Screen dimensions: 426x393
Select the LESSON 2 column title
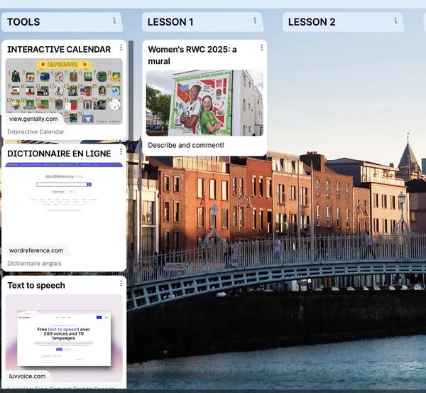coord(312,22)
